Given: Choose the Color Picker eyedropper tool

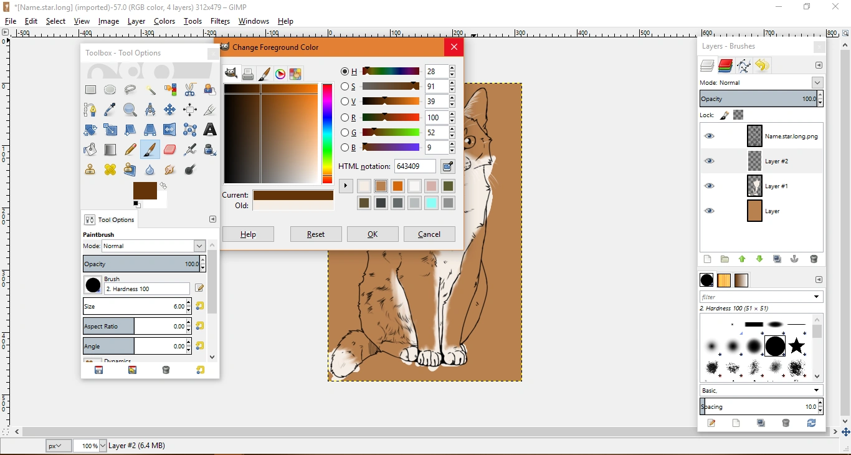Looking at the screenshot, I should point(110,110).
